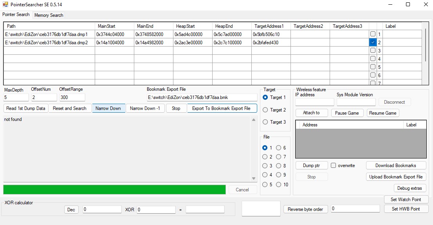
Task: Select the Target 2 radio button
Action: (265, 110)
